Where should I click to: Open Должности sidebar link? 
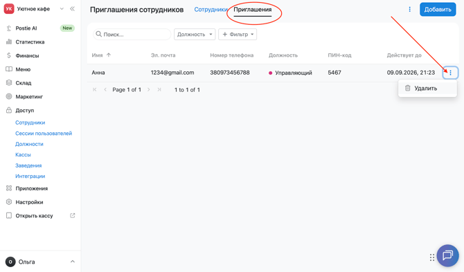pyautogui.click(x=29, y=144)
